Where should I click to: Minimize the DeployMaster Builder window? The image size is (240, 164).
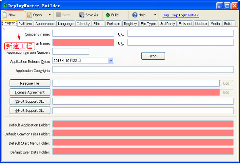(220, 6)
